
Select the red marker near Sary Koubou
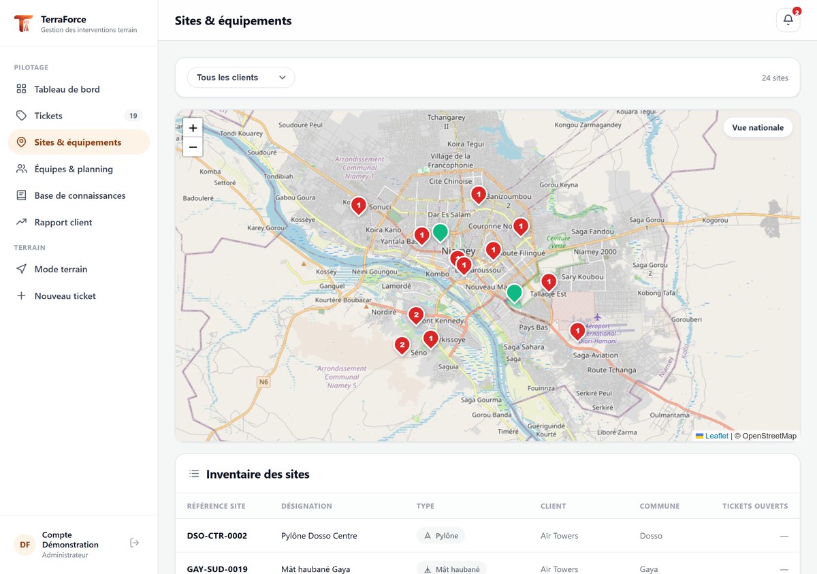click(549, 281)
